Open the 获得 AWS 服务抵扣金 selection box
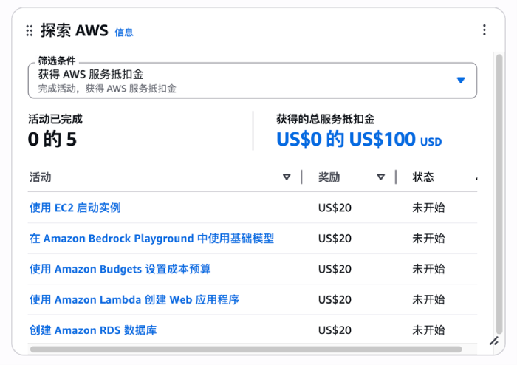Viewport: 517px width, 365px height. tap(244, 81)
